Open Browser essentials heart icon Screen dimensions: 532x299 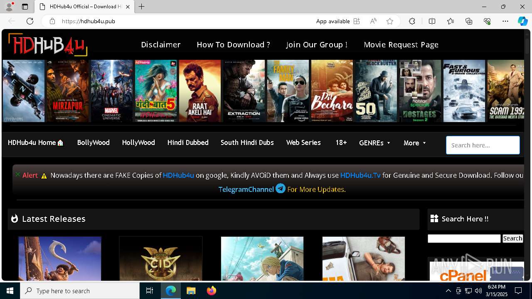(487, 21)
